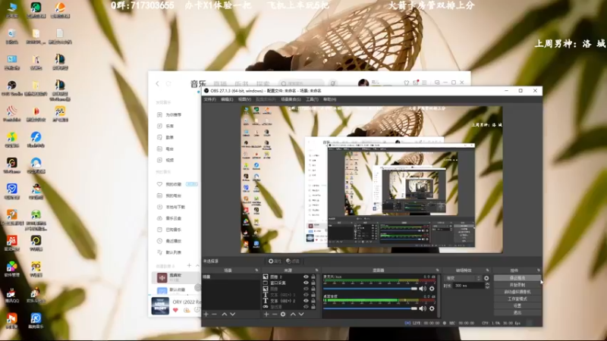Move scene up in Scenes panel
This screenshot has width=607, height=341.
pyautogui.click(x=224, y=314)
